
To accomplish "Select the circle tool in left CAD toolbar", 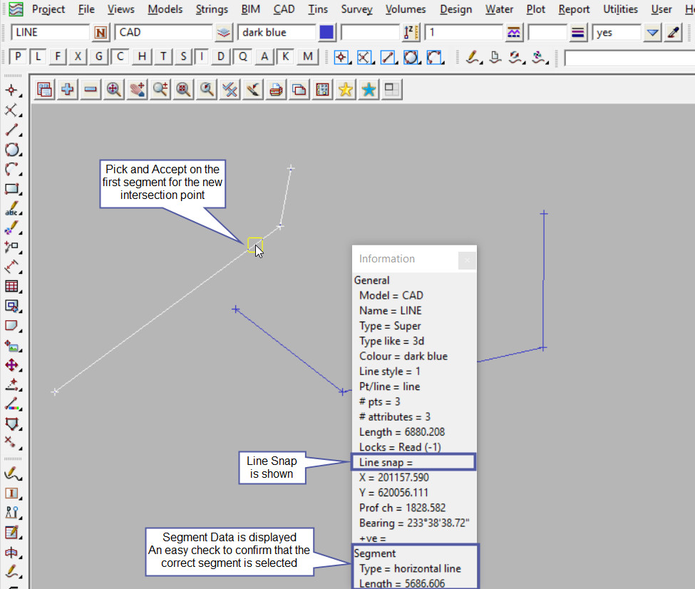I will pos(11,150).
